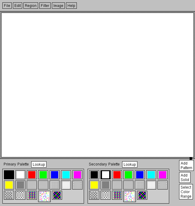The height and width of the screenshot is (206, 195).
Task: Select the brick pattern in Primary Palette
Action: click(x=9, y=195)
